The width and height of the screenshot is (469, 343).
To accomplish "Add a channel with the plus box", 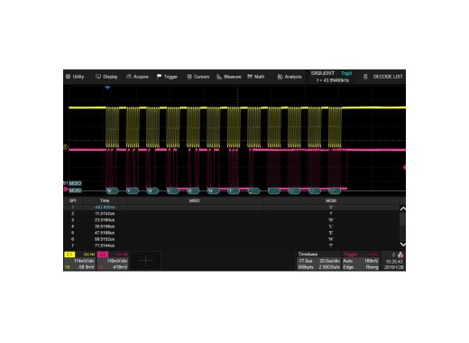I will click(146, 261).
